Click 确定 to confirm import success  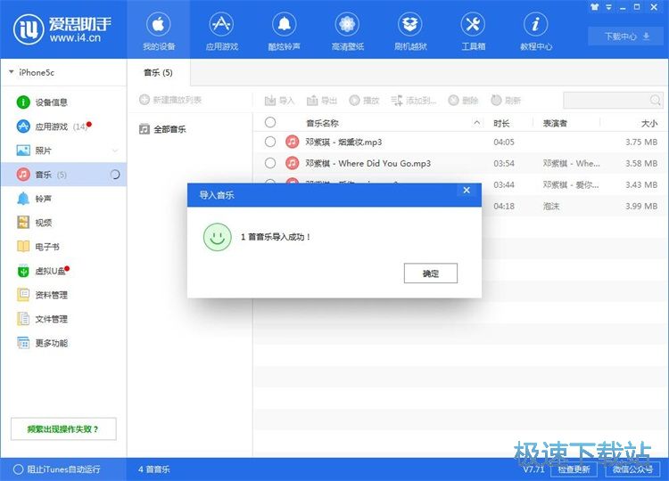[x=431, y=273]
